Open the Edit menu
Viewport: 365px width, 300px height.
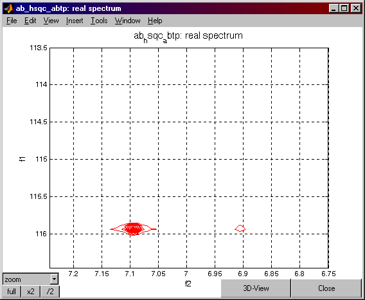(x=30, y=21)
